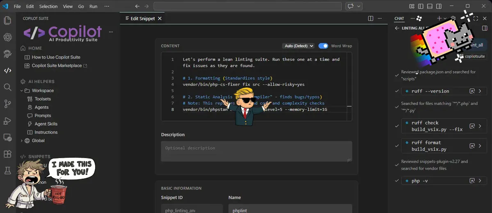Select the Copilot Suite code-brackets activity icon
The height and width of the screenshot is (213, 492).
tap(7, 70)
